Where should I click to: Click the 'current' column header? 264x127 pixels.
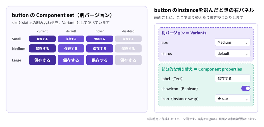pos(42,31)
